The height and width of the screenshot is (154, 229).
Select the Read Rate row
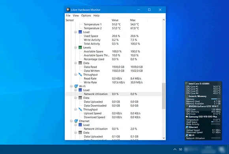tap(113, 79)
